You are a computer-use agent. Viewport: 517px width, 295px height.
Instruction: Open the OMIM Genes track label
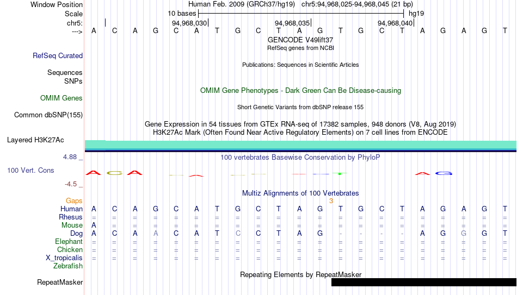(61, 98)
